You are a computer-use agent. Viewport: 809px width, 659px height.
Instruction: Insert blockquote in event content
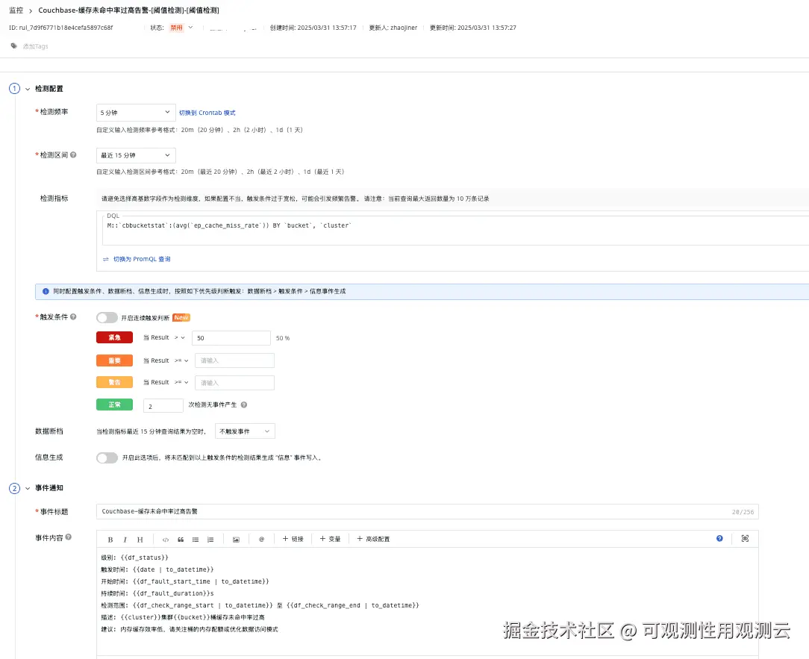[x=181, y=540]
